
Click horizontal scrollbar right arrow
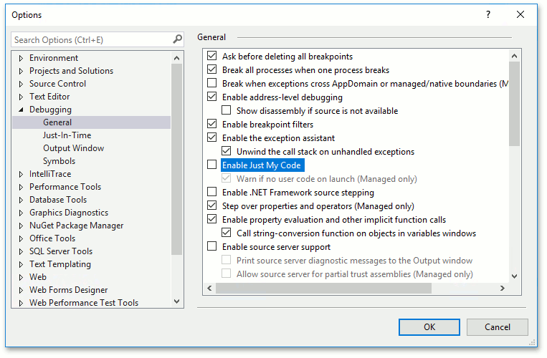tap(503, 288)
